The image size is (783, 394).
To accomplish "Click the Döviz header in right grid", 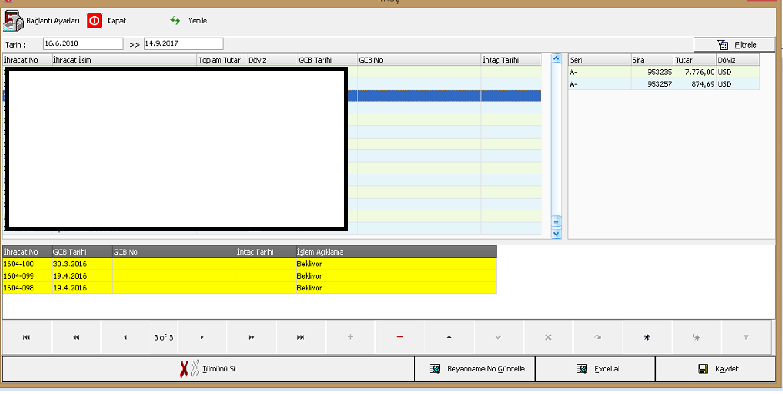I will click(x=738, y=60).
